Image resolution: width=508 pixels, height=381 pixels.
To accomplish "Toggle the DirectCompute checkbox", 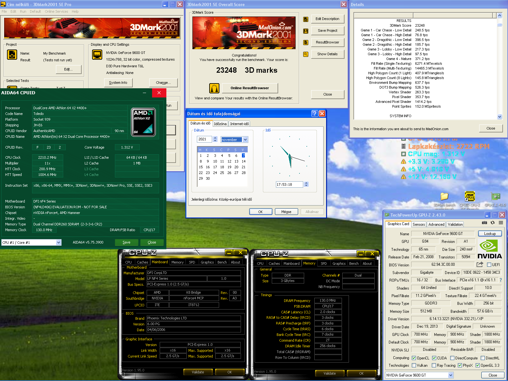I will point(452,358).
